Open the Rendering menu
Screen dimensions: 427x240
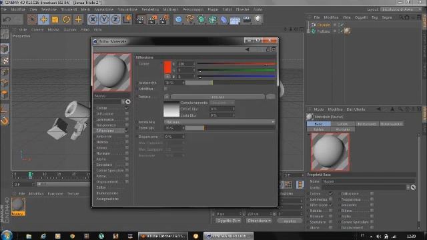click(x=150, y=9)
